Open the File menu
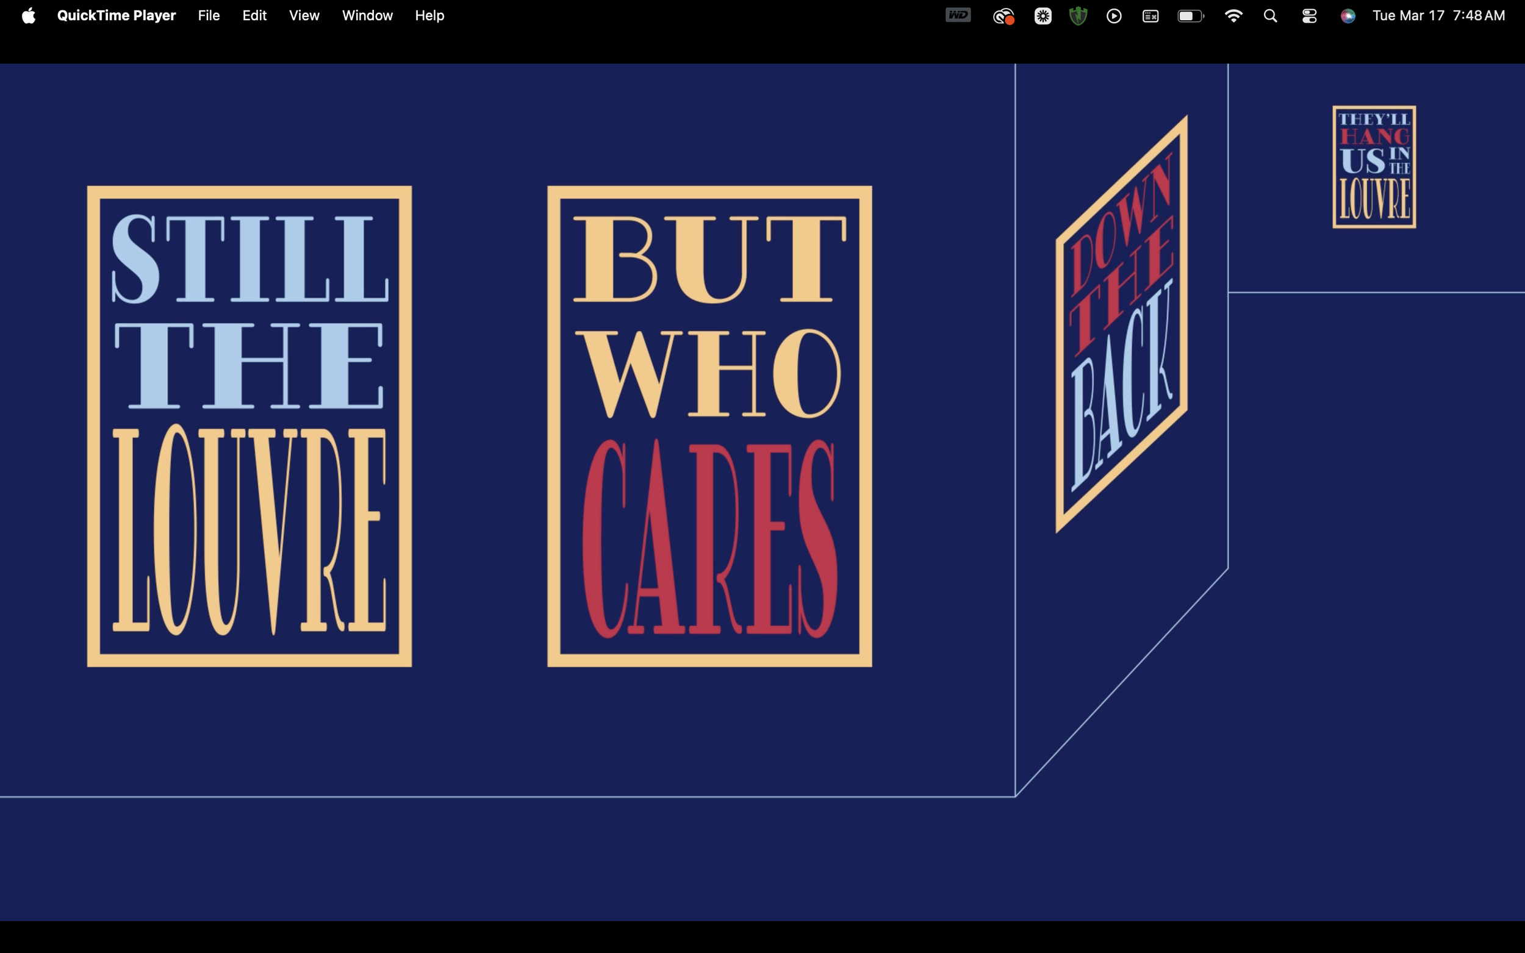The height and width of the screenshot is (953, 1525). coord(209,16)
